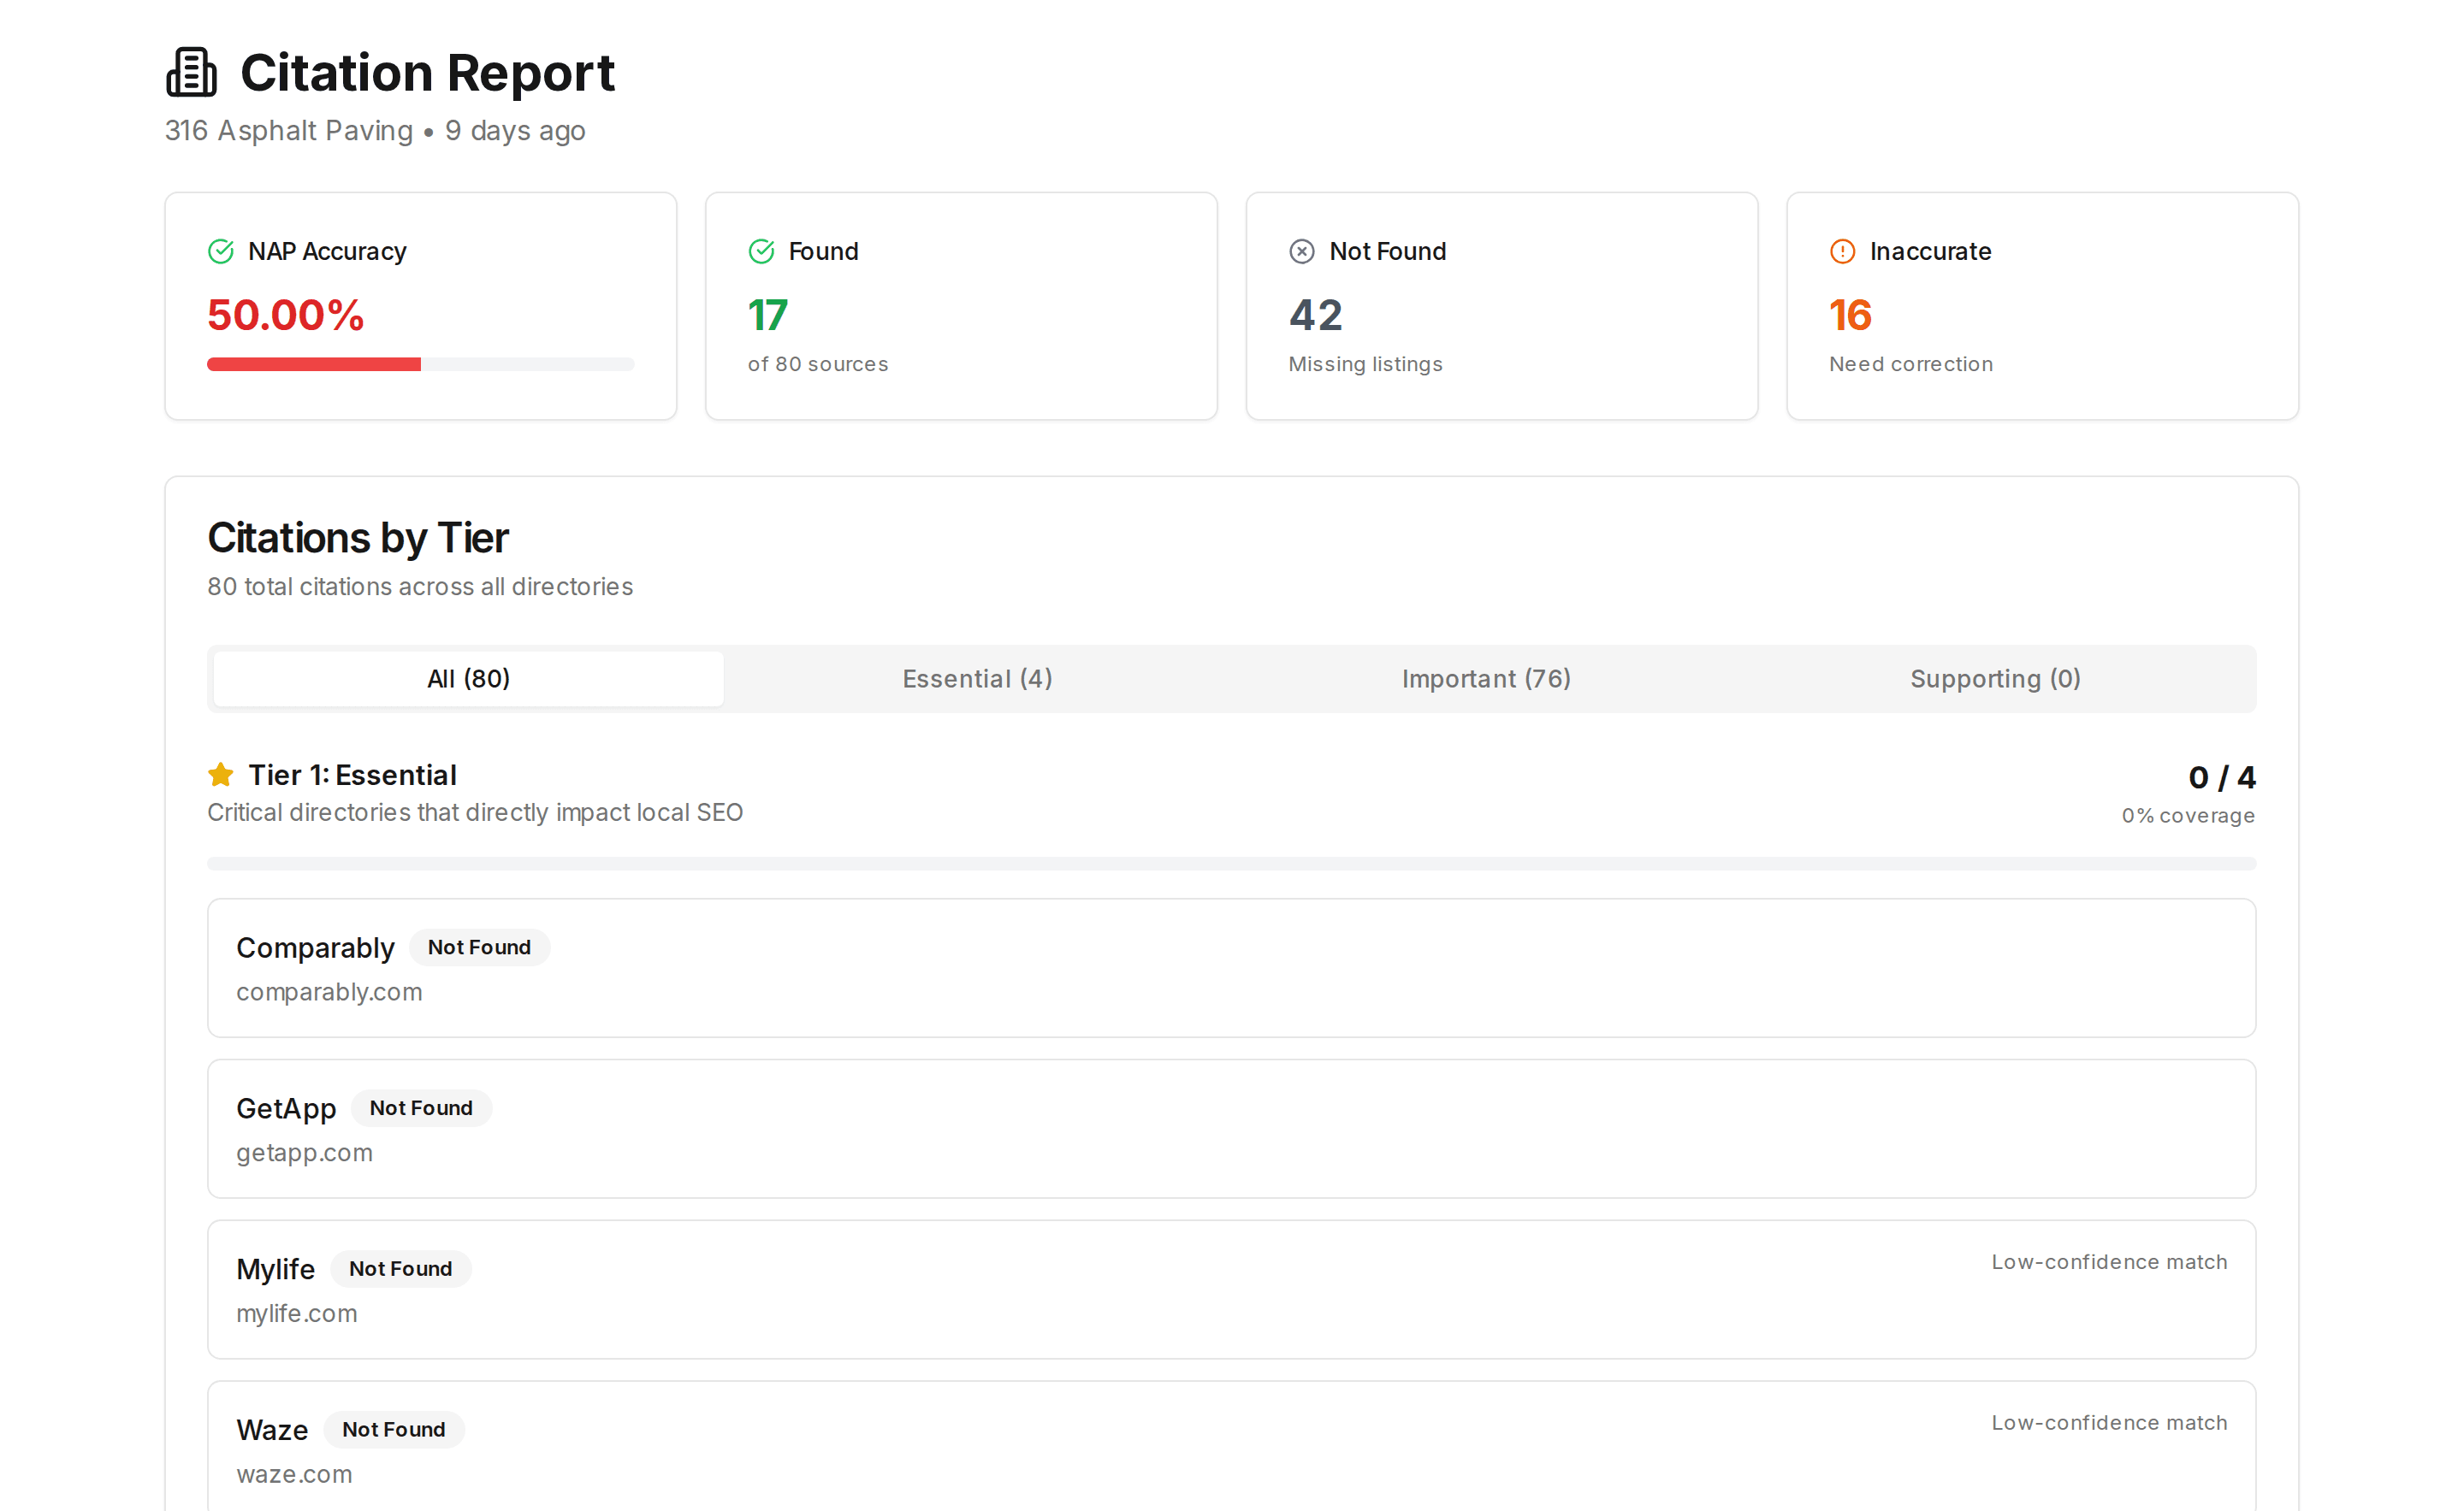Click the Not Found count 42
Viewport: 2464px width, 1511px height.
(x=1316, y=316)
